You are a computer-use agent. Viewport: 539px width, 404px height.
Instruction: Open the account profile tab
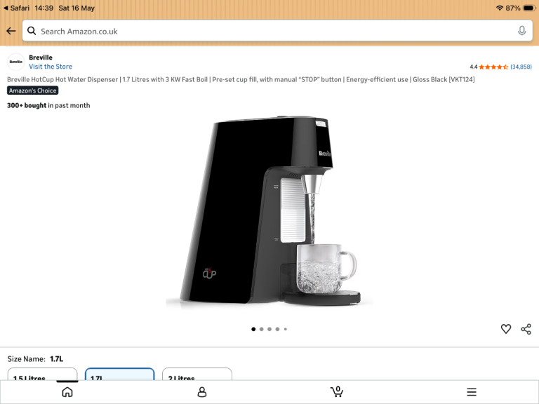click(202, 392)
